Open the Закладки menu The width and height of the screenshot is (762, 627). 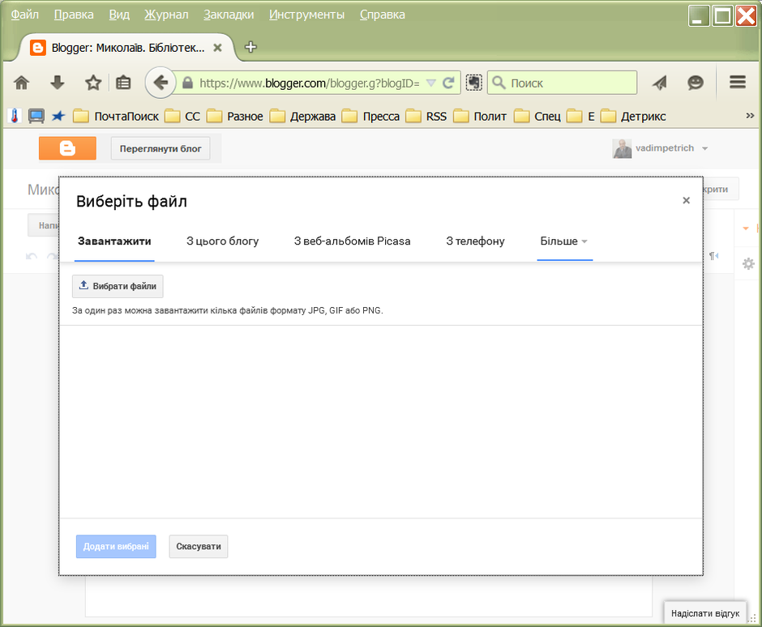click(229, 15)
